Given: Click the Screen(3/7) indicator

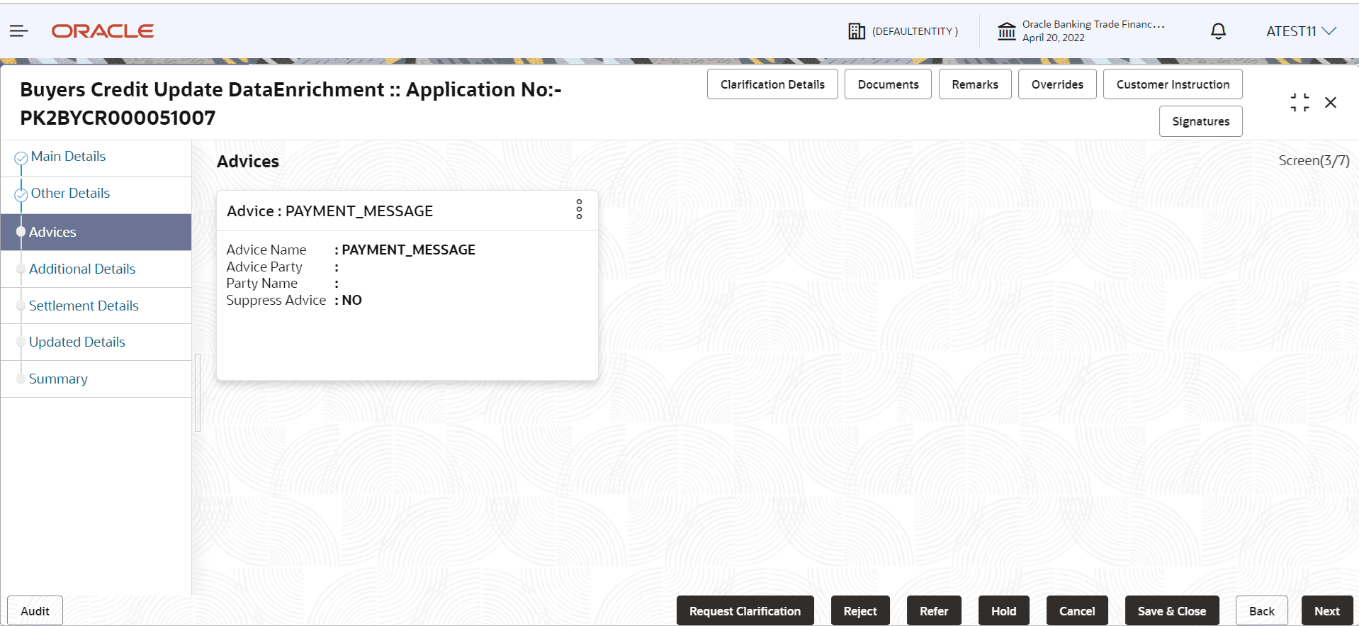Looking at the screenshot, I should pos(1314,161).
